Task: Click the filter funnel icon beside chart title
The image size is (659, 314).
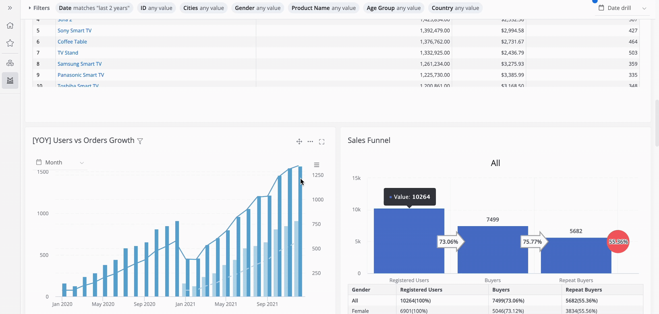Action: click(x=140, y=141)
